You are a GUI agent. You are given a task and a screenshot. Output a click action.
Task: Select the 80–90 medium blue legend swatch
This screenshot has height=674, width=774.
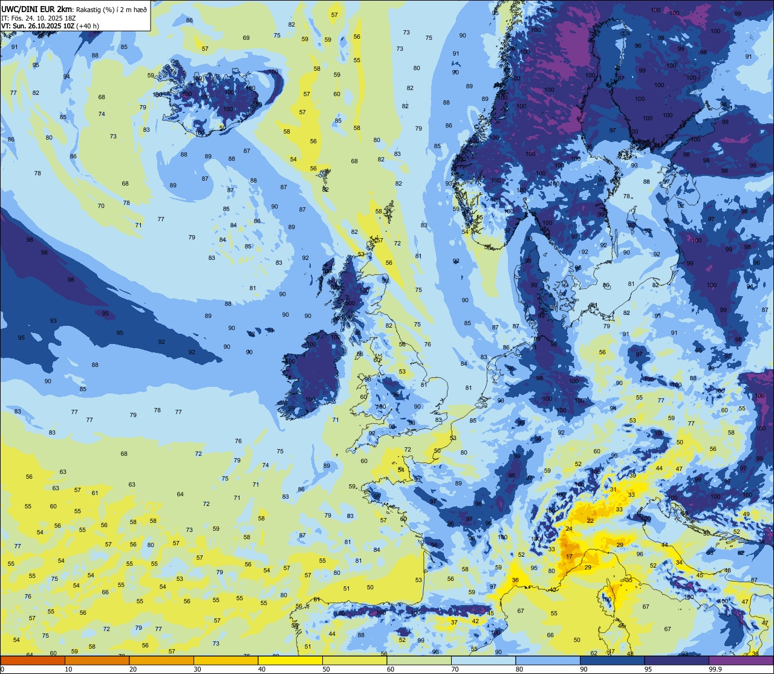click(x=548, y=661)
